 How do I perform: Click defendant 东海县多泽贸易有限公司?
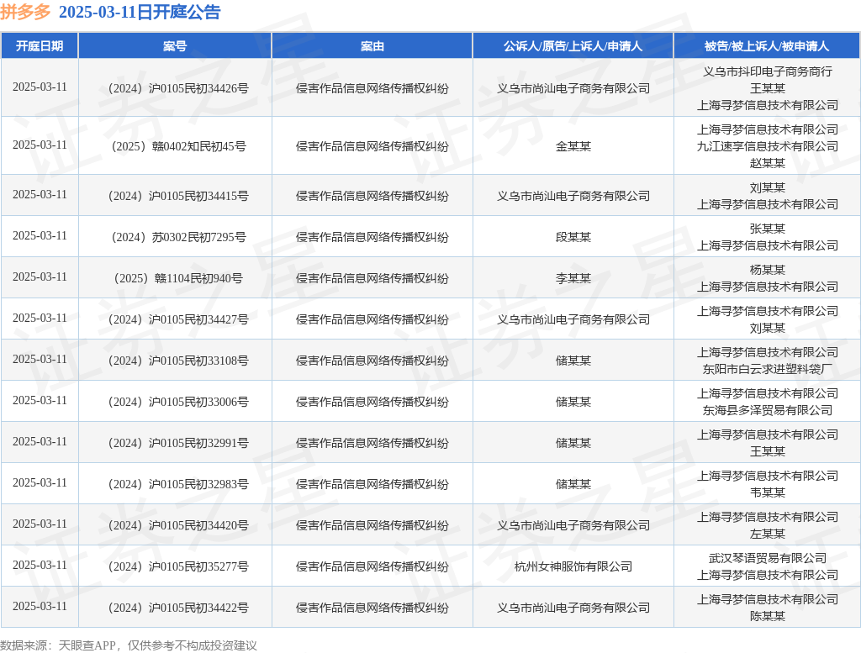pyautogui.click(x=768, y=410)
